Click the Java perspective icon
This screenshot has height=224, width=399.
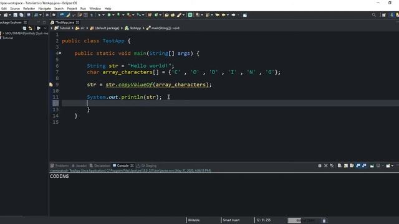(x=392, y=15)
